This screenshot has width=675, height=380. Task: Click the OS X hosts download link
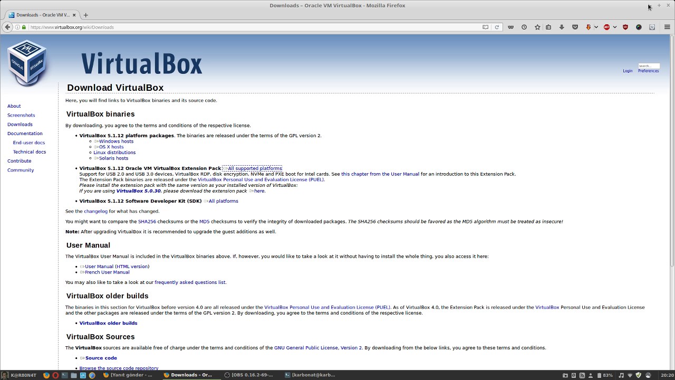pyautogui.click(x=111, y=147)
